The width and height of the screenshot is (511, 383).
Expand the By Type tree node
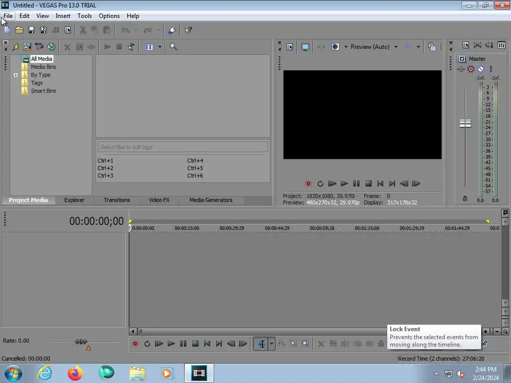coord(15,75)
